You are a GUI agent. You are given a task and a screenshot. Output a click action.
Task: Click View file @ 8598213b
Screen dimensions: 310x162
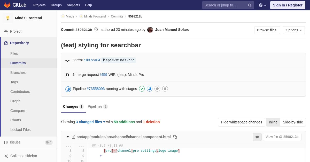282,137
